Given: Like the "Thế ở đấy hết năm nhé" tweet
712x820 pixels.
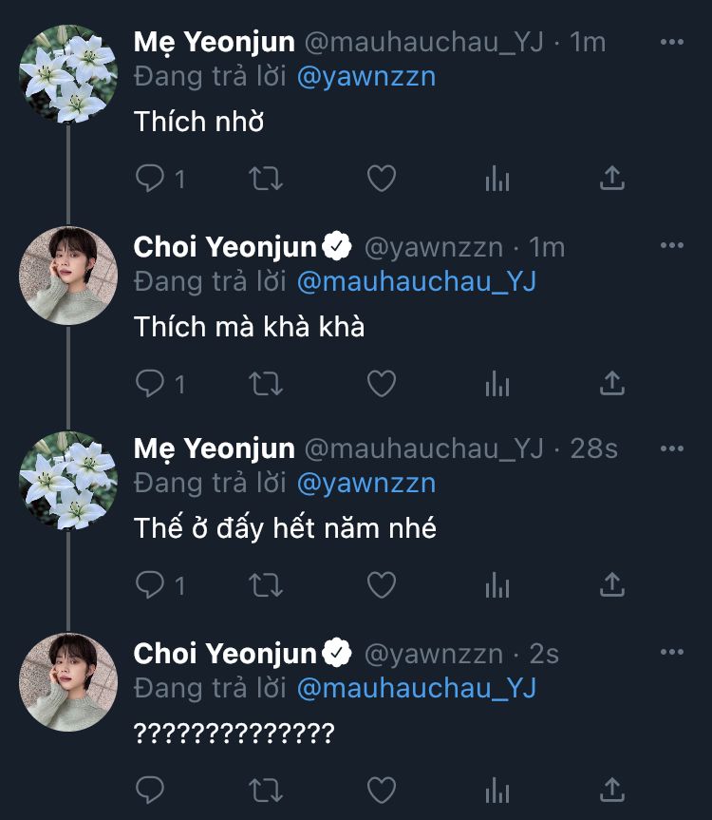Looking at the screenshot, I should [x=381, y=585].
